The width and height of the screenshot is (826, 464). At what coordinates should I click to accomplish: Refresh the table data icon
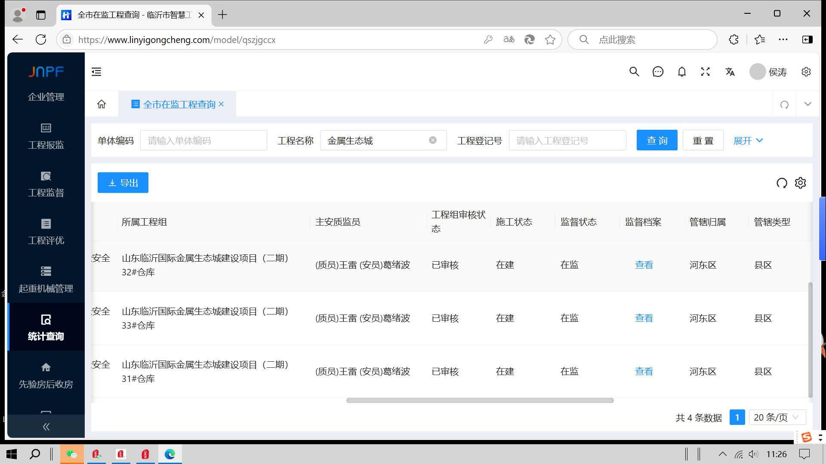tap(782, 183)
